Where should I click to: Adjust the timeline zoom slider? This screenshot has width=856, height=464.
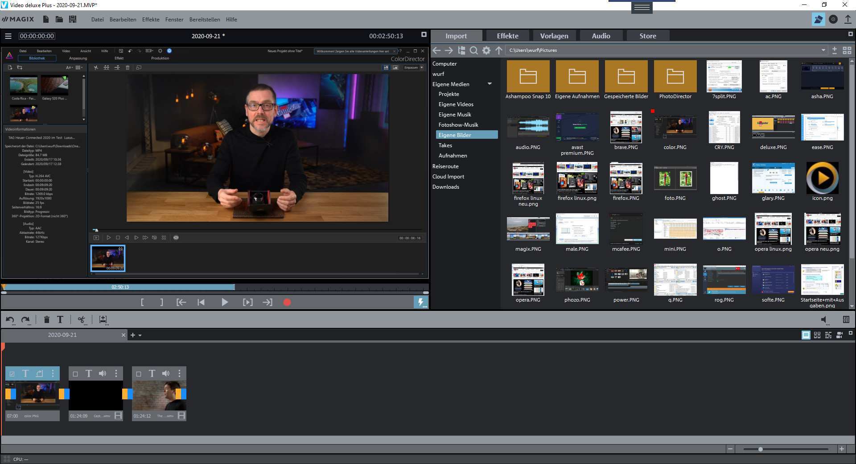760,449
